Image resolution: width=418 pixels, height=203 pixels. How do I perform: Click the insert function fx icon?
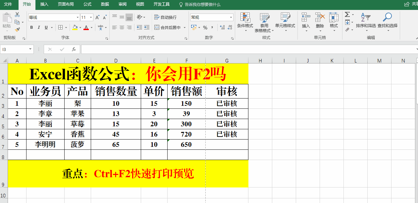point(74,49)
